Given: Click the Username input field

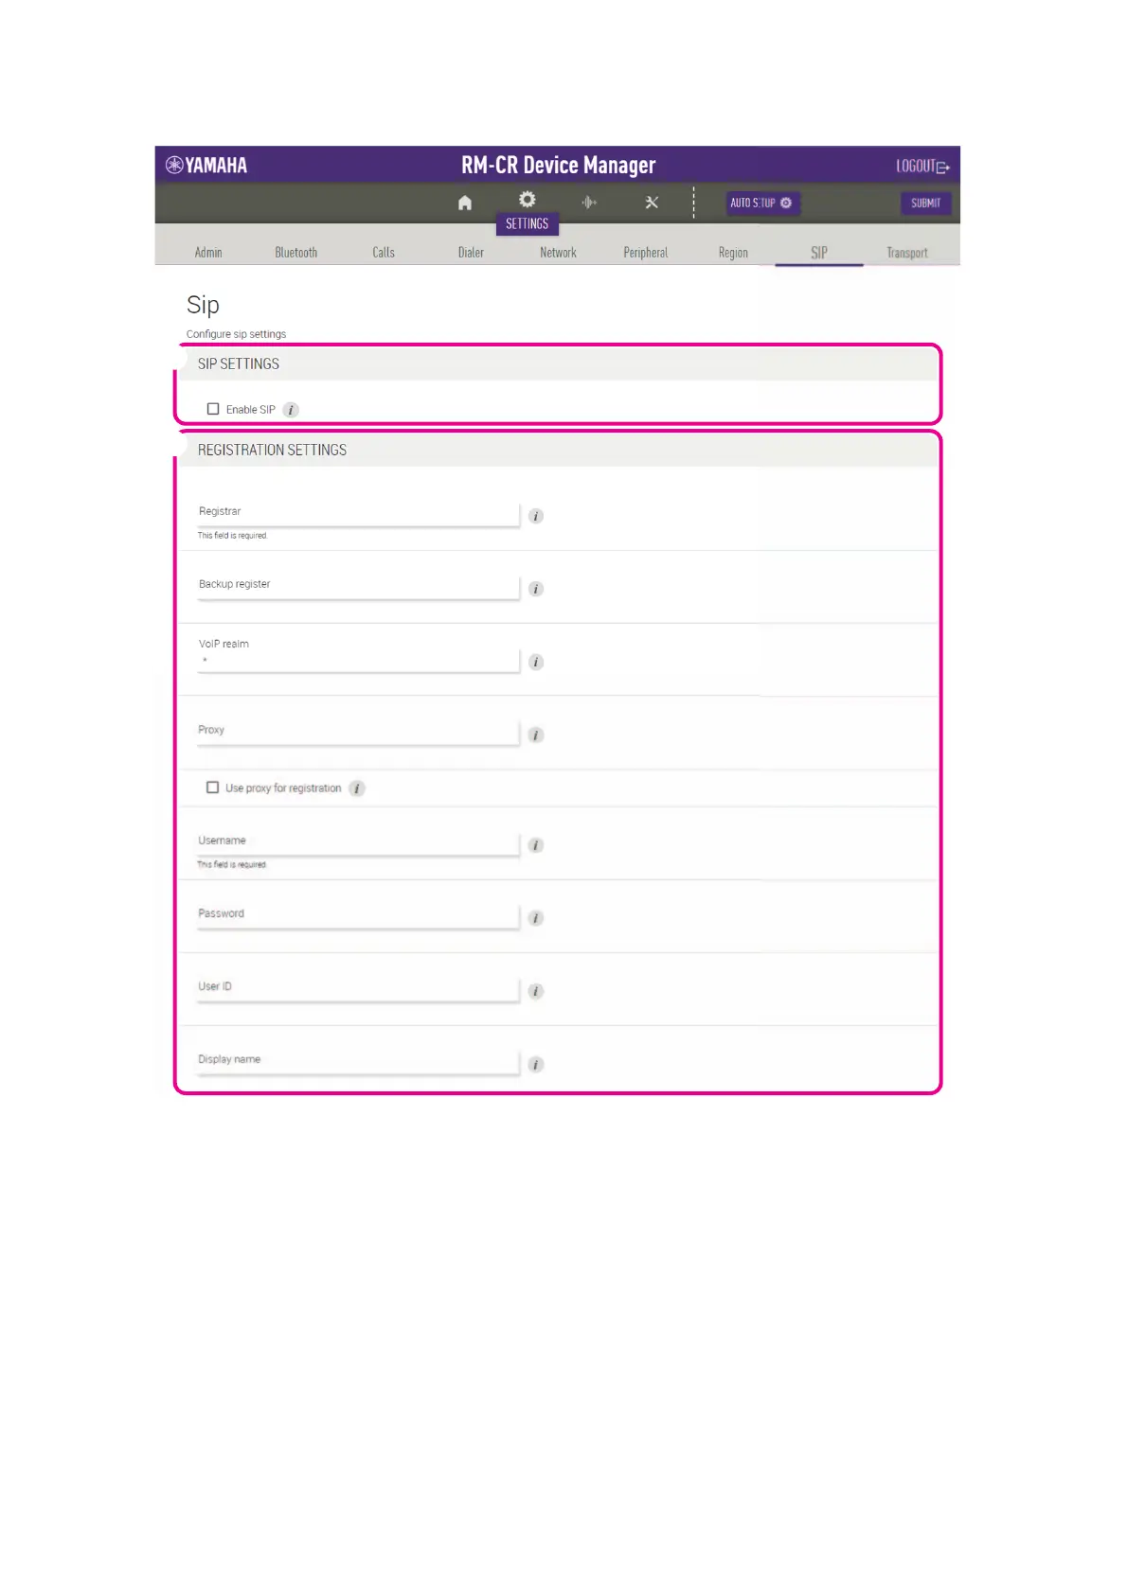Looking at the screenshot, I should click(x=359, y=843).
